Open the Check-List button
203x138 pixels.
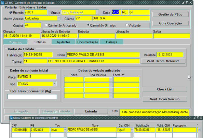point(165,89)
